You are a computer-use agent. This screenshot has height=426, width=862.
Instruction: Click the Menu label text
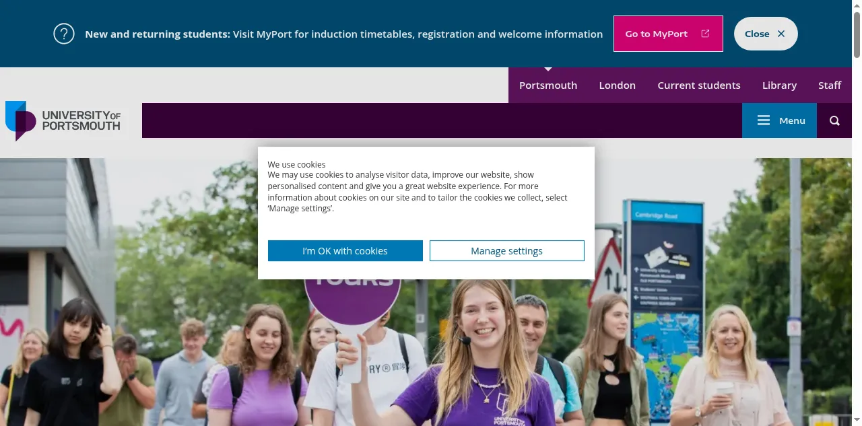[792, 120]
